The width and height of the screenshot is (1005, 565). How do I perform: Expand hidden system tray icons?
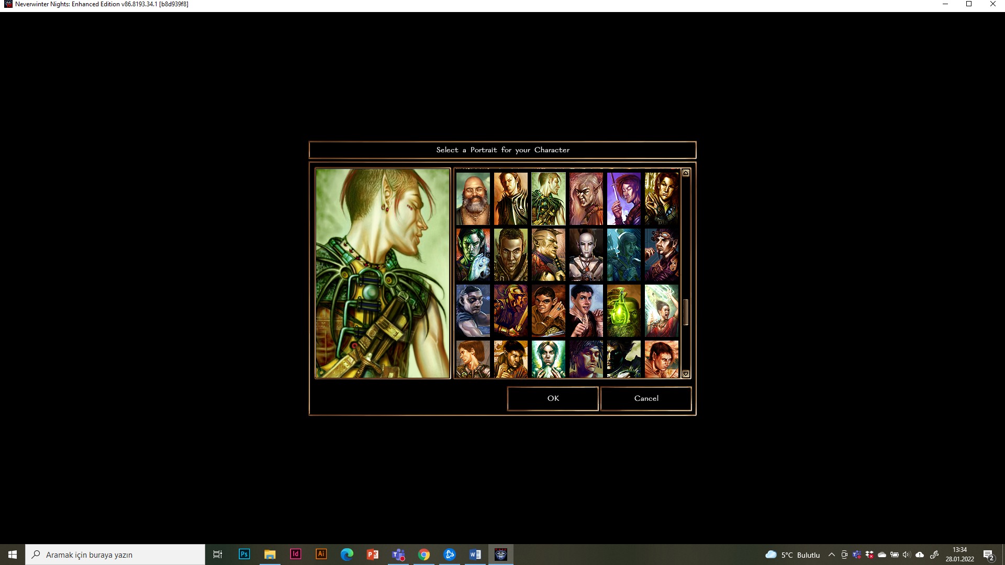click(x=831, y=555)
